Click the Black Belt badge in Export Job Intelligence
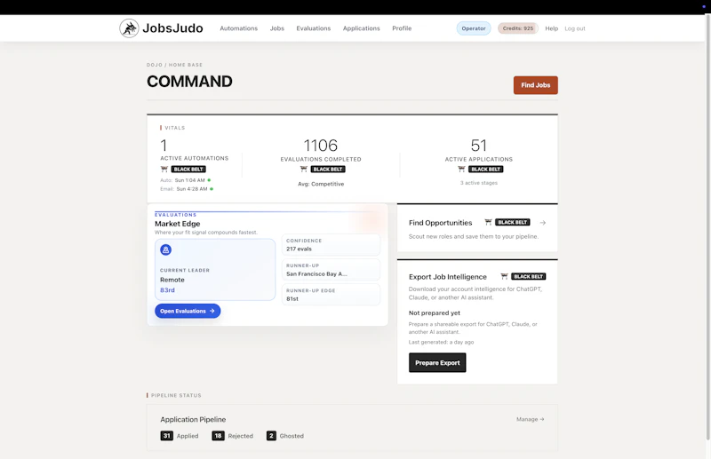Image resolution: width=711 pixels, height=459 pixels. click(528, 276)
